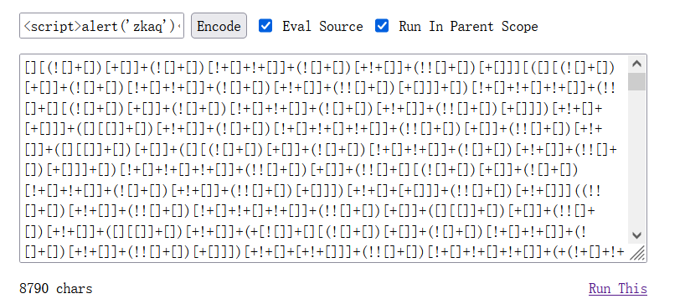Click the word chars below the textarea

point(75,289)
